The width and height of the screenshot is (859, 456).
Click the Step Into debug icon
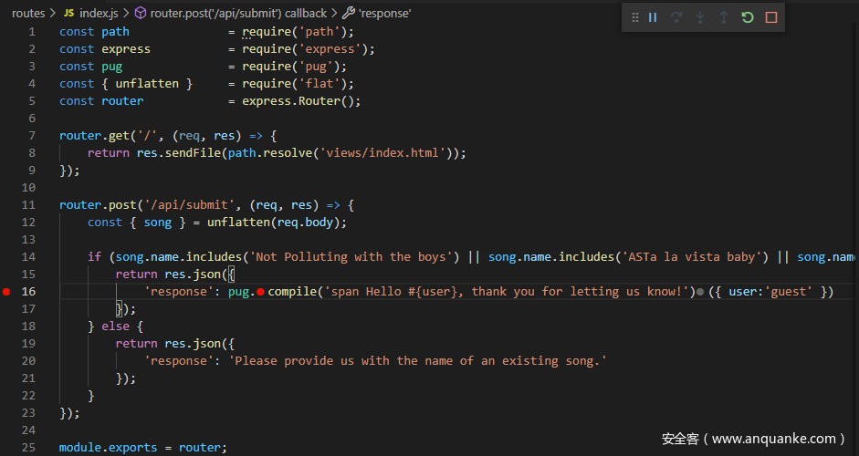tap(700, 17)
